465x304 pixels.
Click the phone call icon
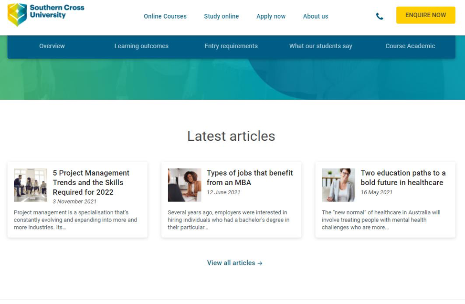point(380,16)
